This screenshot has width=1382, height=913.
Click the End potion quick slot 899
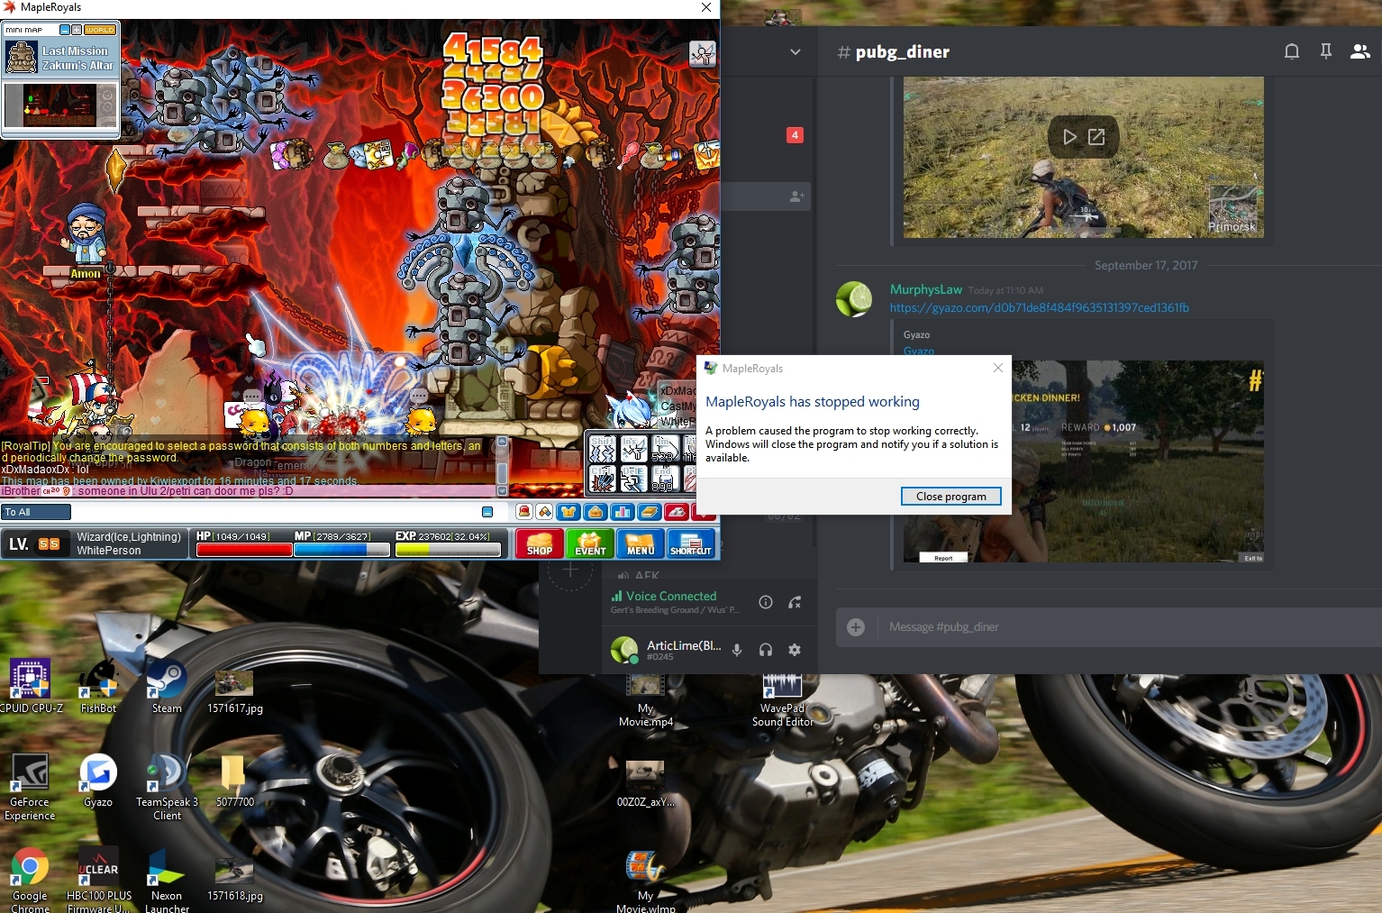point(665,479)
